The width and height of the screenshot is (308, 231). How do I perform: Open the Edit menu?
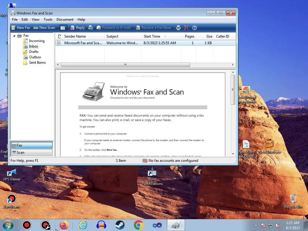25,20
